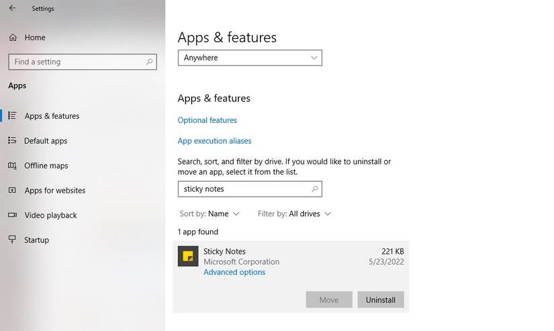Image resolution: width=554 pixels, height=331 pixels.
Task: Open App execution aliases link
Action: coord(214,141)
